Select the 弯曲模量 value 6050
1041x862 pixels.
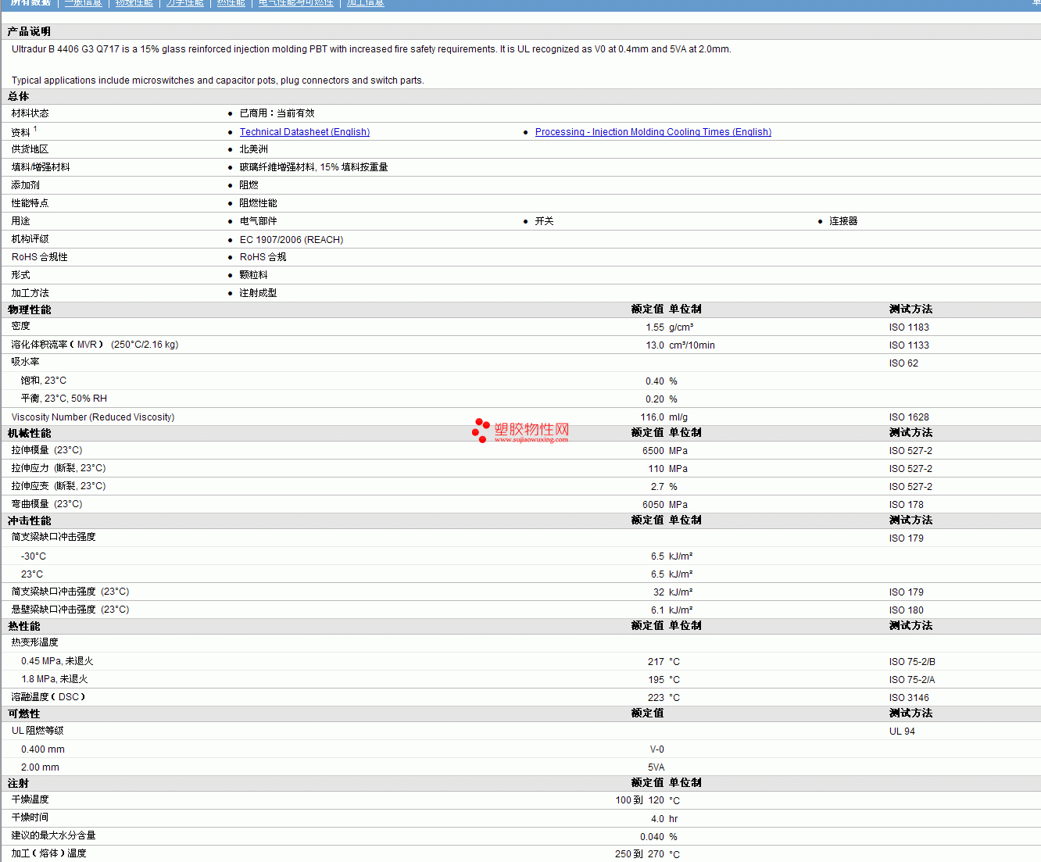point(653,505)
